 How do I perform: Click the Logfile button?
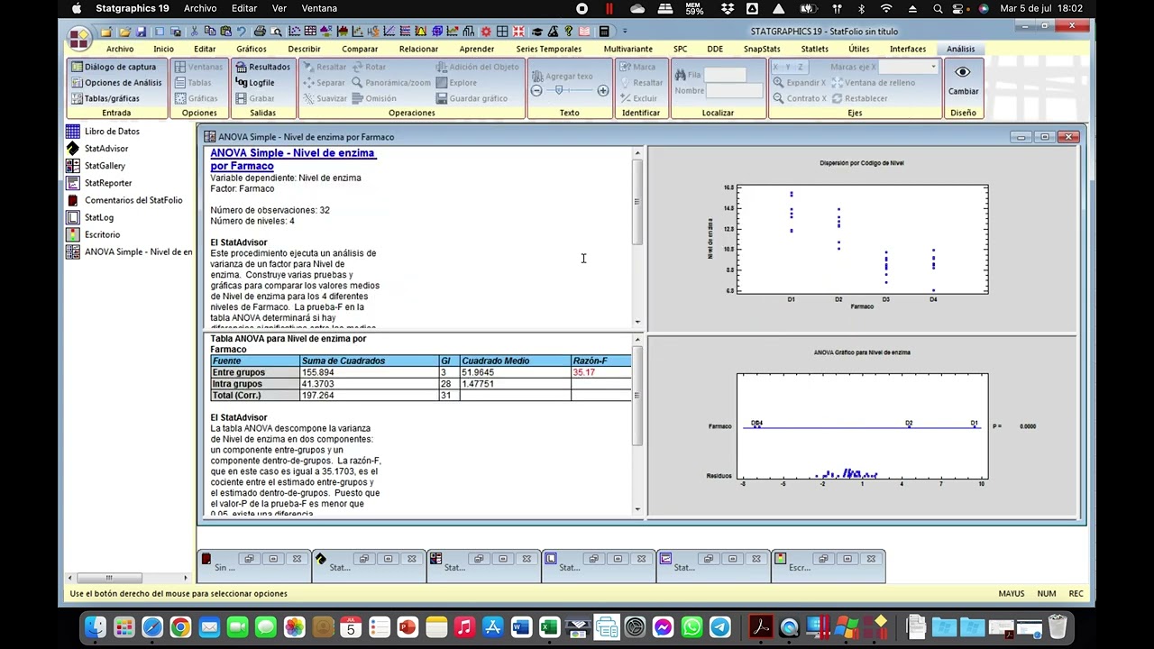255,83
